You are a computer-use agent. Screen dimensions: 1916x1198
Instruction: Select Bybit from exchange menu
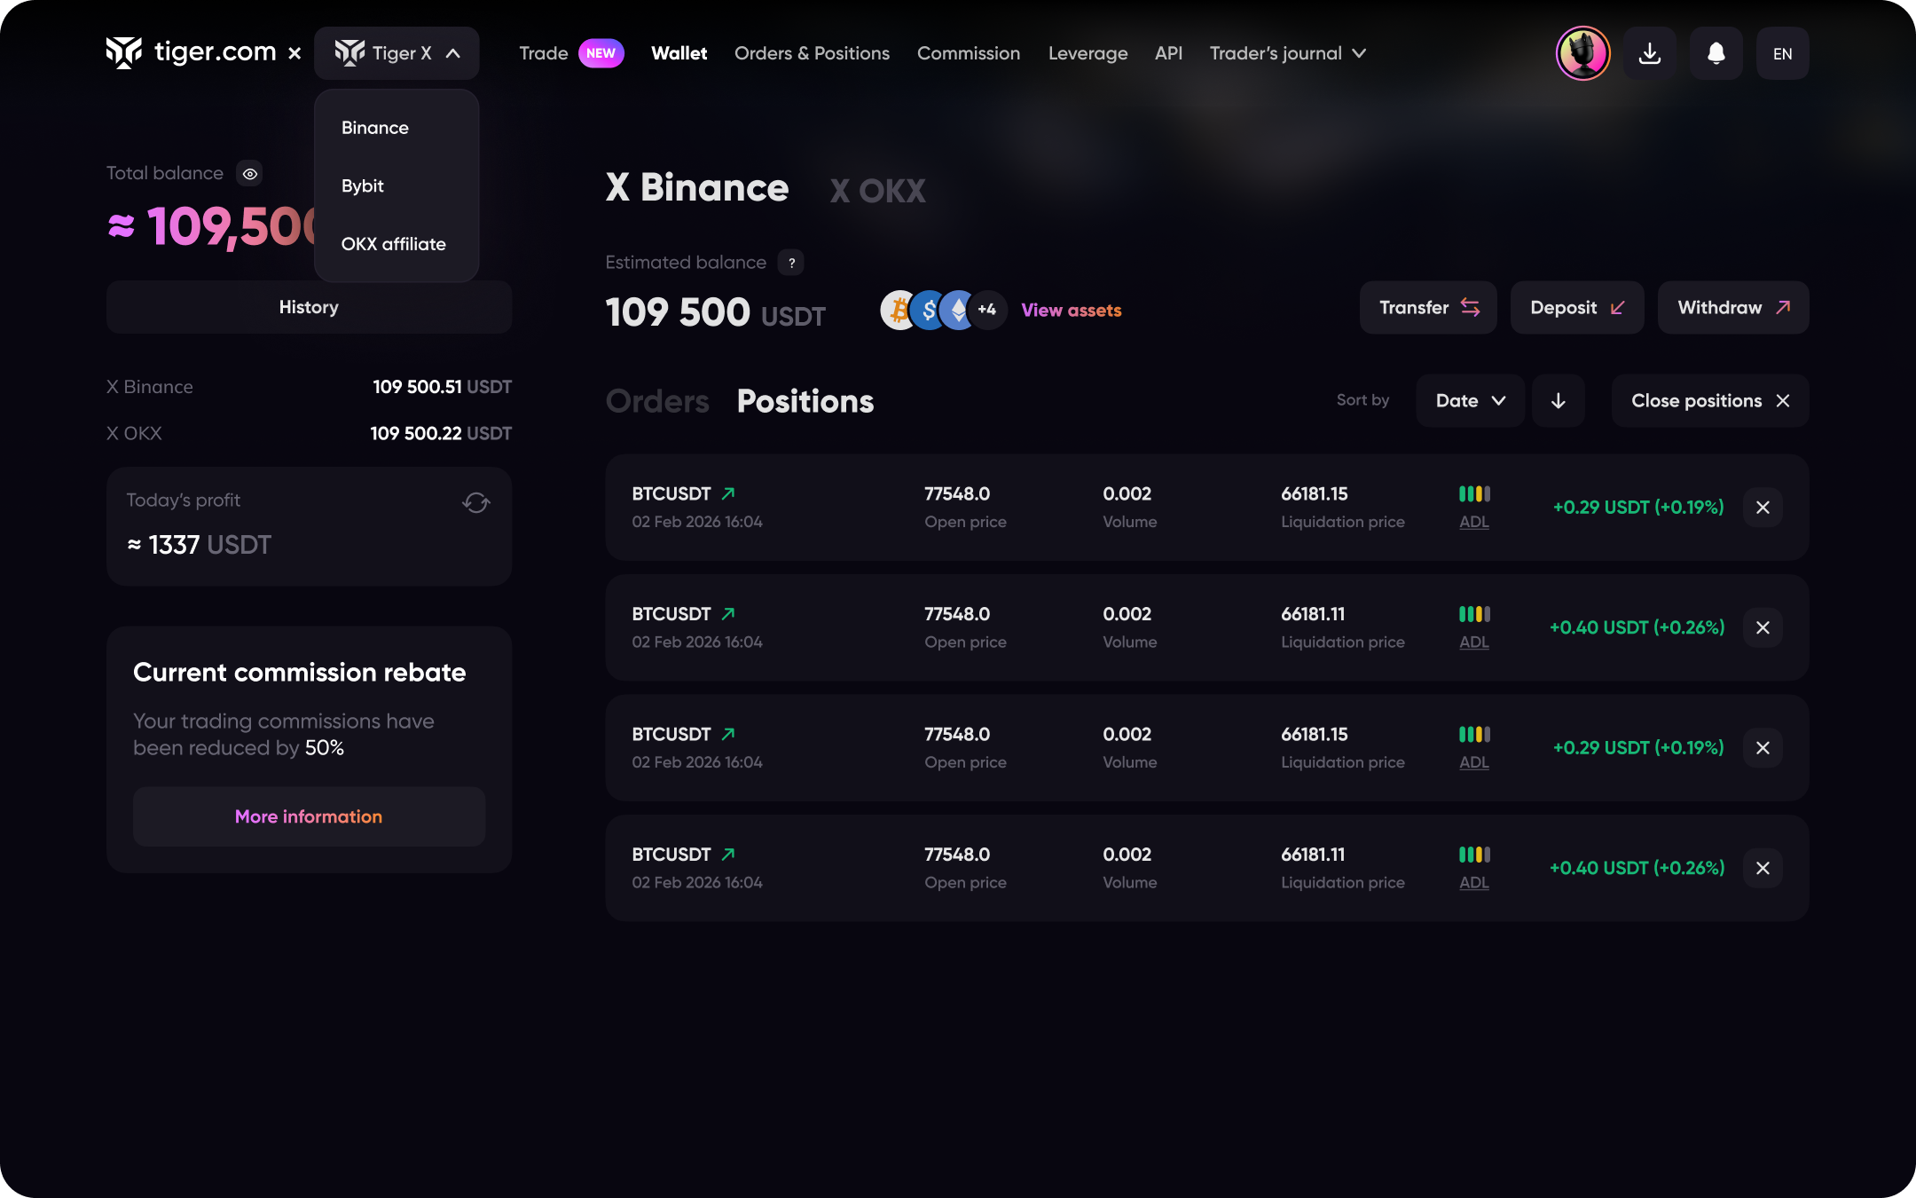363,185
